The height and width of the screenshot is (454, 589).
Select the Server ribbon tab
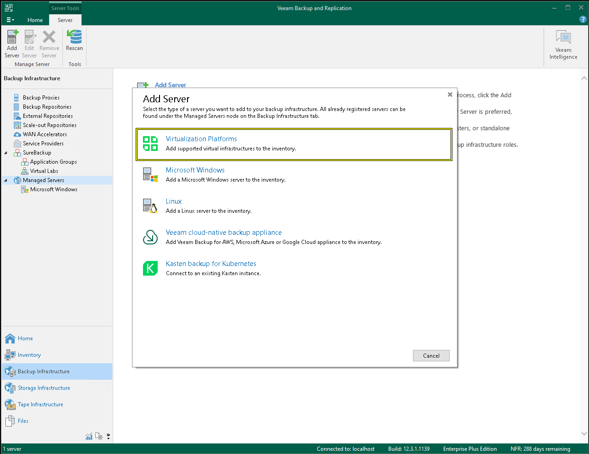[x=65, y=20]
